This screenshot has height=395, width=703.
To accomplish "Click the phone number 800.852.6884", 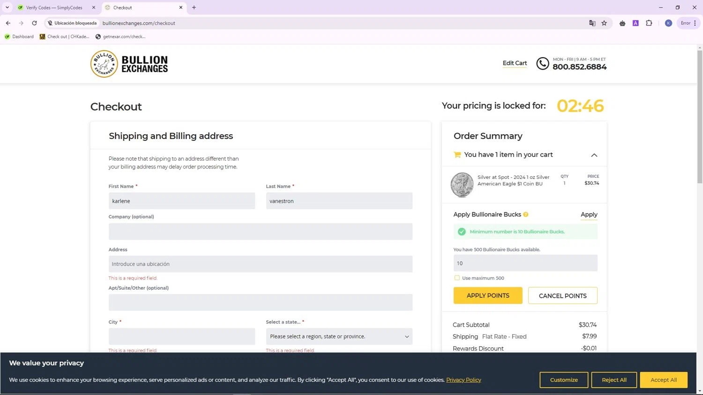I will (579, 67).
